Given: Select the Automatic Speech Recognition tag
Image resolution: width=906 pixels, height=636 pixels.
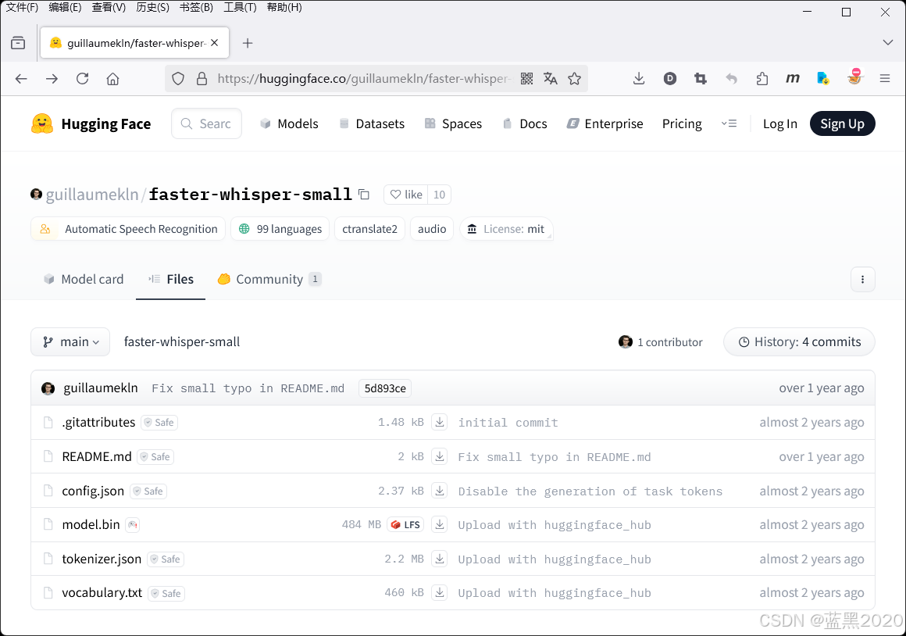Looking at the screenshot, I should tap(127, 229).
